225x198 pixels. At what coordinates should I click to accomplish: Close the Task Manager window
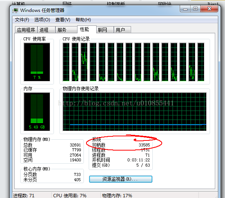tap(209, 9)
